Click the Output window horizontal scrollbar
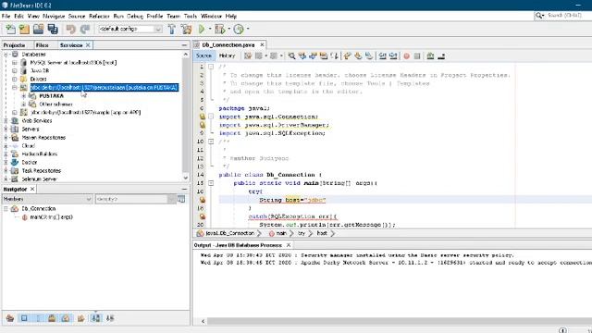 coord(400,321)
